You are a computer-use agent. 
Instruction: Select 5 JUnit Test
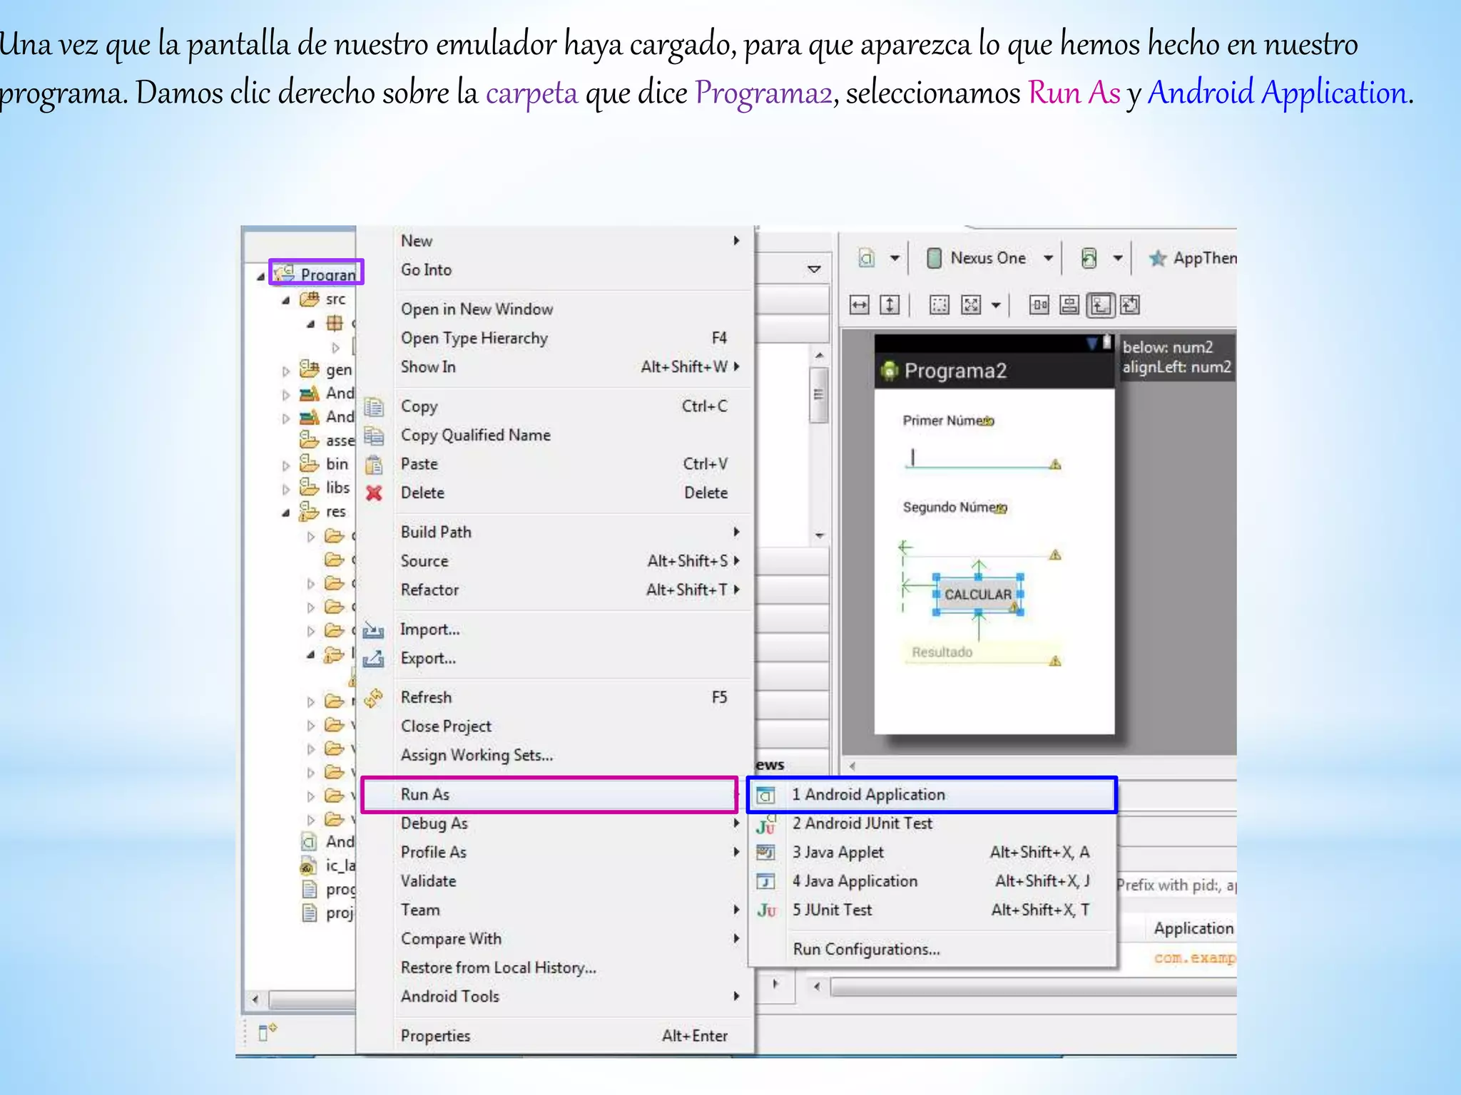932,910
